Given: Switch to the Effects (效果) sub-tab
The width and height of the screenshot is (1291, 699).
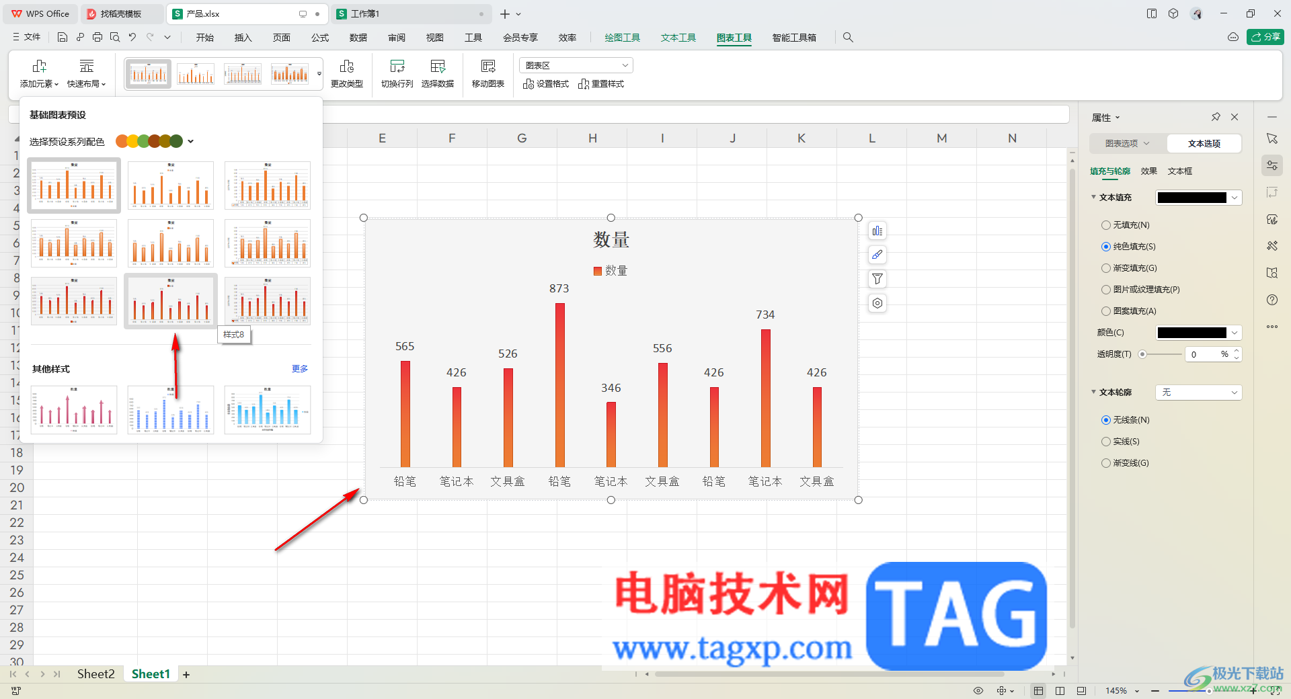Looking at the screenshot, I should click(1149, 171).
